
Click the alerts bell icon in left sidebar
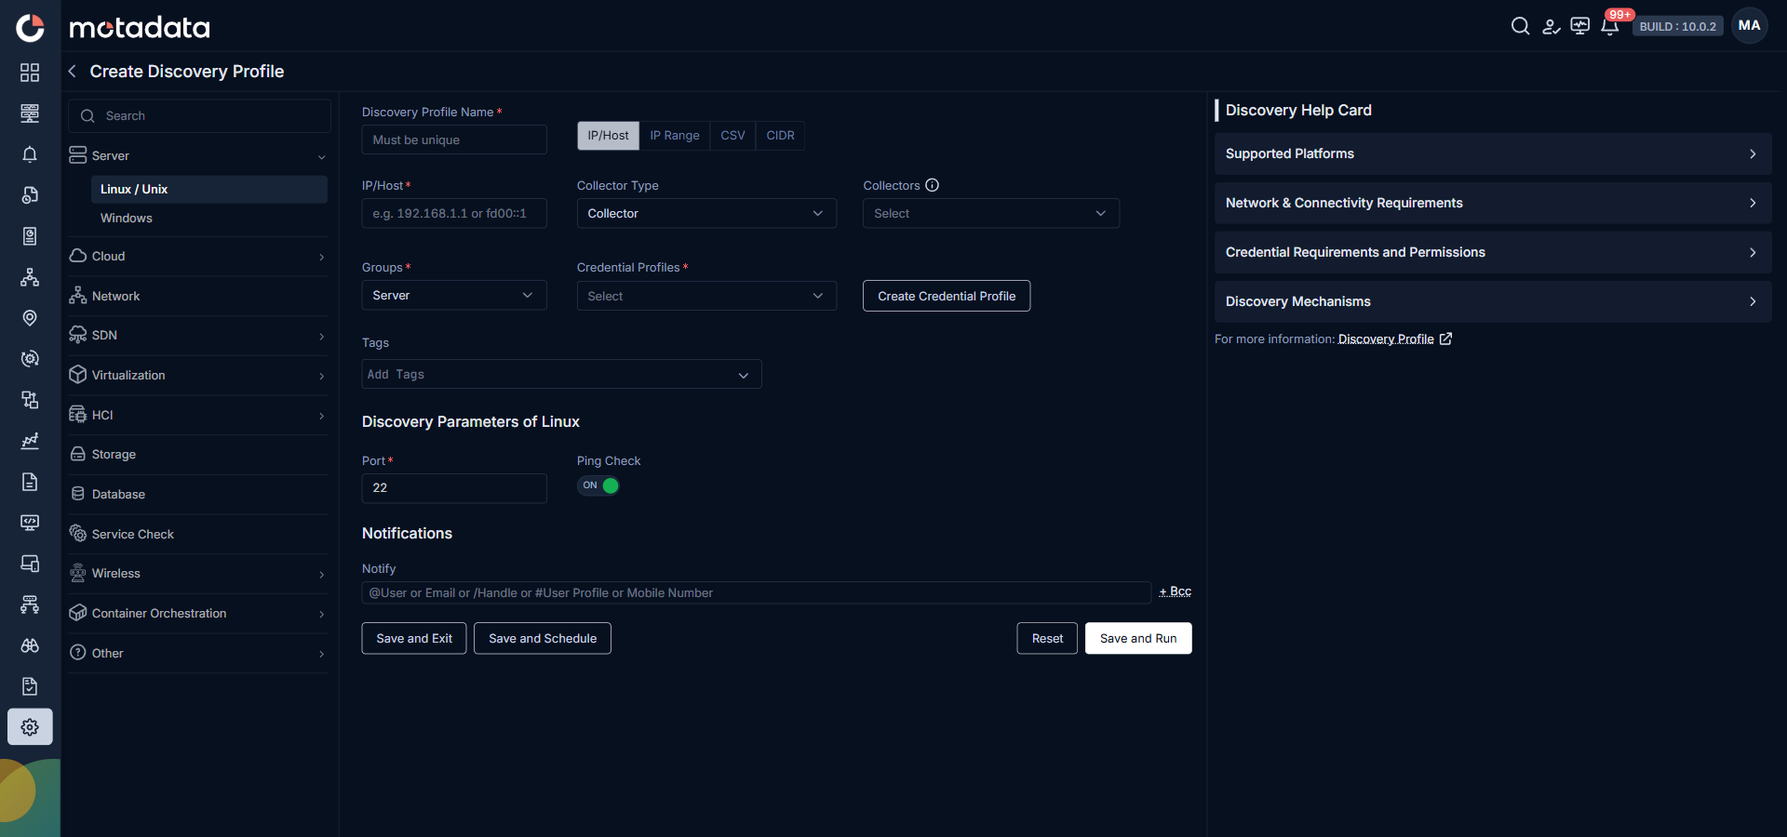[30, 154]
